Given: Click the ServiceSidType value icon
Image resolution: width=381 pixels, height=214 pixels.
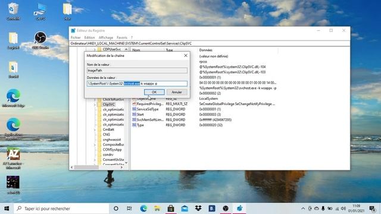Looking at the screenshot, I should click(134, 109).
